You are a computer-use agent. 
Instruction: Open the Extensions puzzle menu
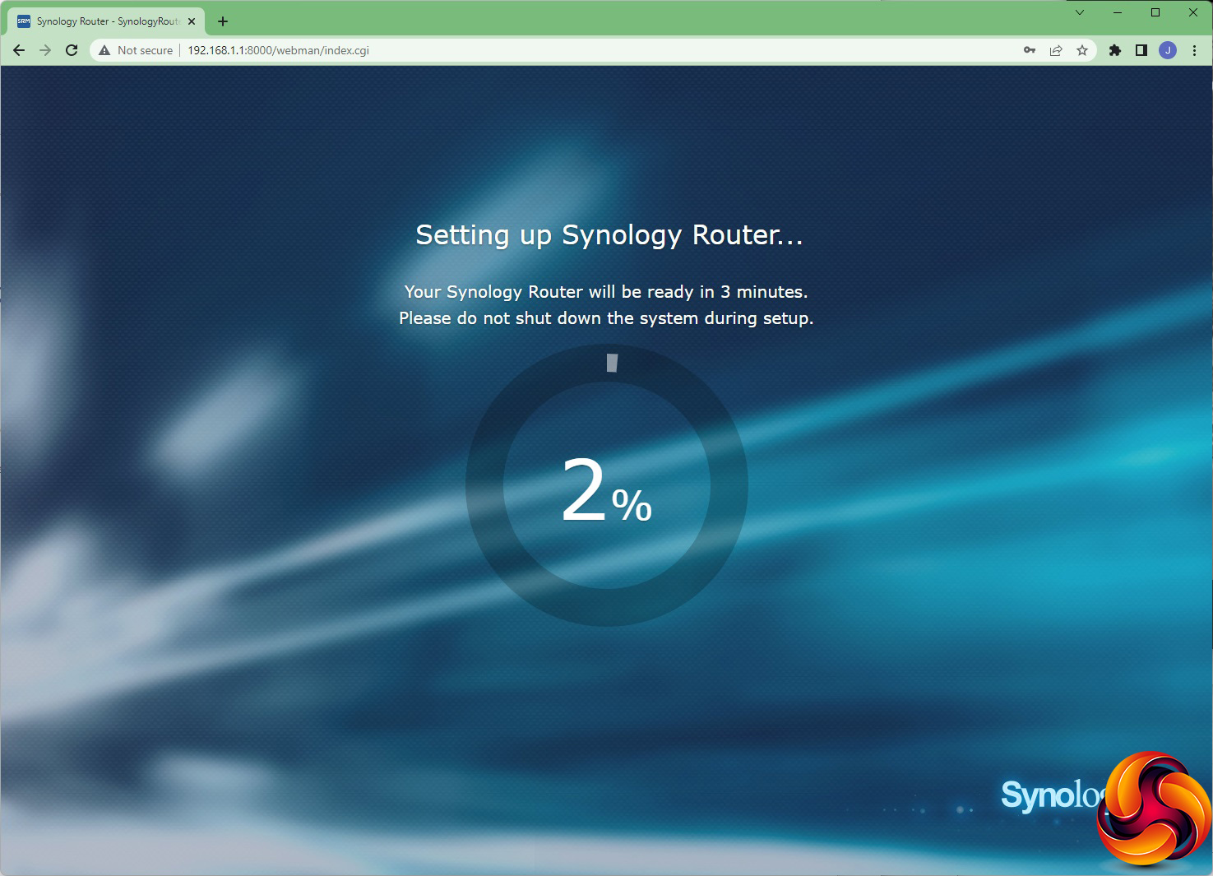[1115, 50]
